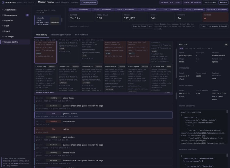
Task: Open the zoe-barrantes failed grading event
Action: coord(104,123)
